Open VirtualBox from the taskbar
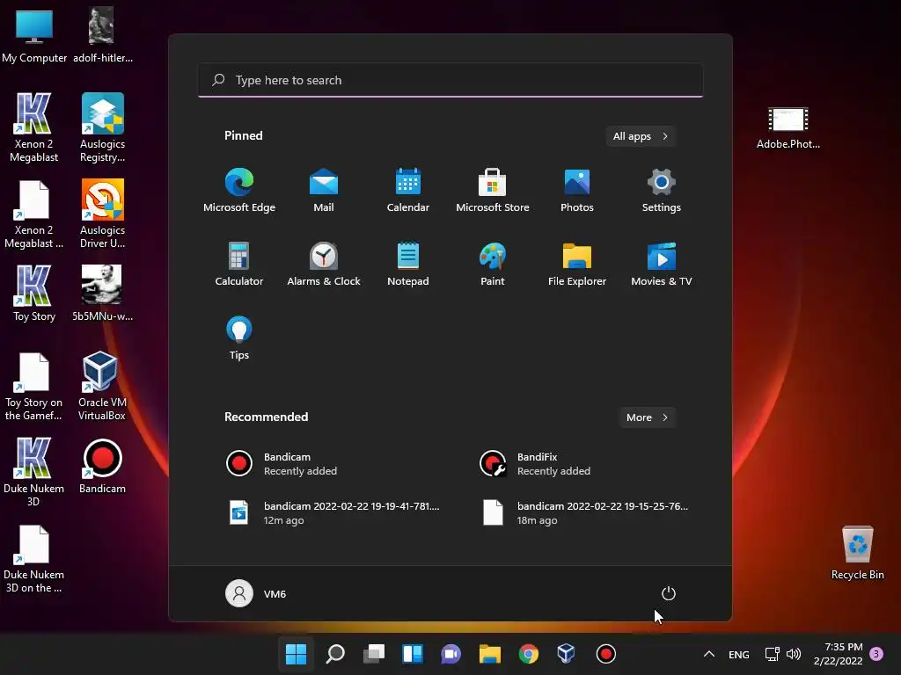The image size is (901, 675). pyautogui.click(x=567, y=654)
